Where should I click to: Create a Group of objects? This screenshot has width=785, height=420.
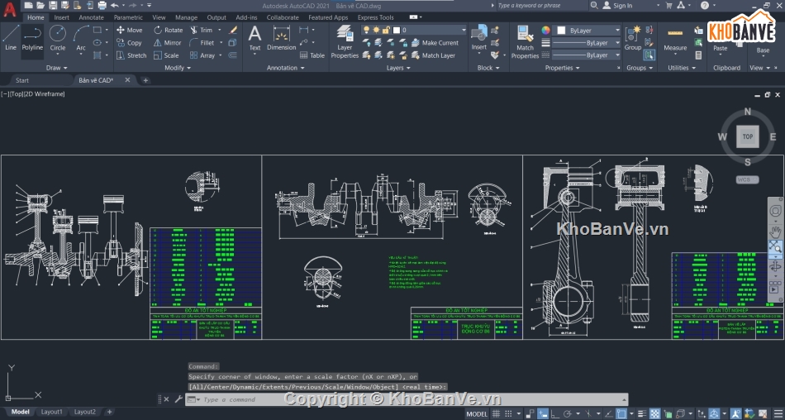633,38
